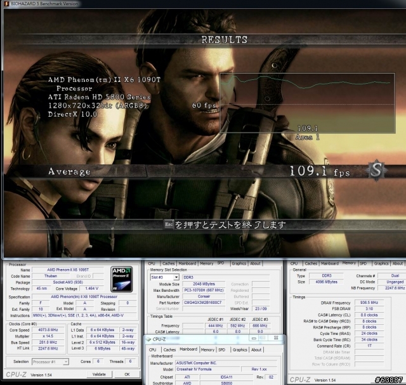
Task: Click the Package field Socket AM3 (938)
Action: pyautogui.click(x=68, y=282)
